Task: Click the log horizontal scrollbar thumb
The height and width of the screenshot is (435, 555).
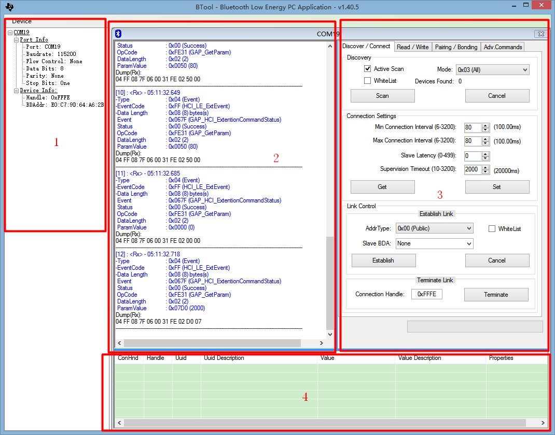Action: click(212, 343)
